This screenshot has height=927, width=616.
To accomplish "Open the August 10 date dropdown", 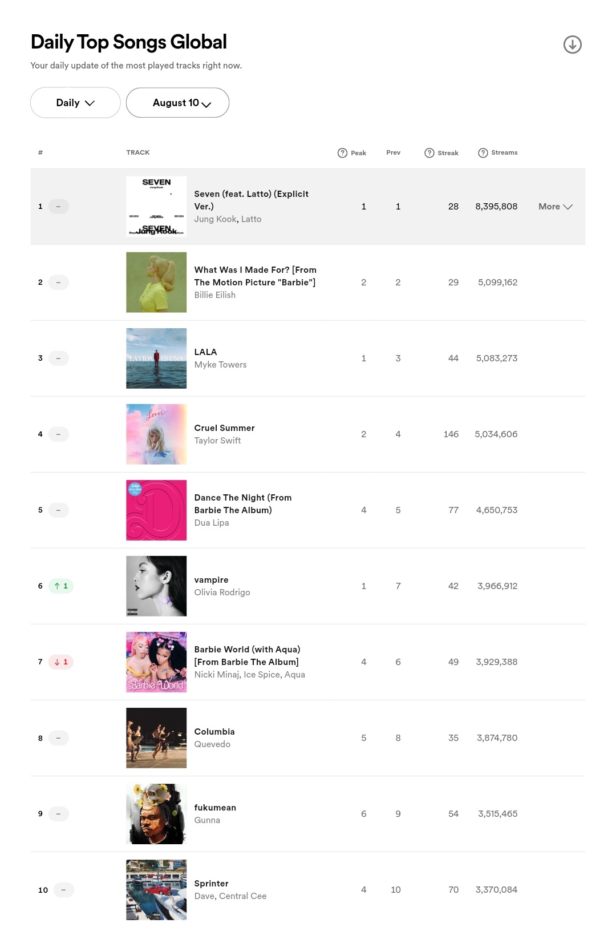I will 177,103.
